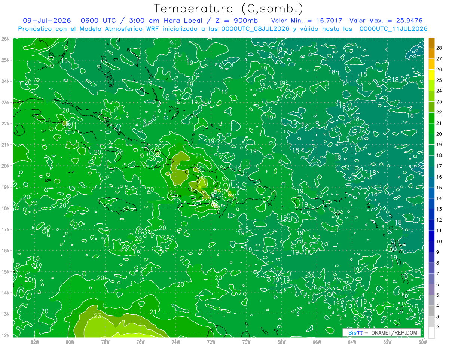
Task: Click latitude label '20N'
Action: [5, 166]
